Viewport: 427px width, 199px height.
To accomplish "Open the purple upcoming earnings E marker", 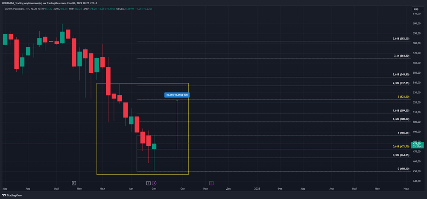I will [211, 183].
